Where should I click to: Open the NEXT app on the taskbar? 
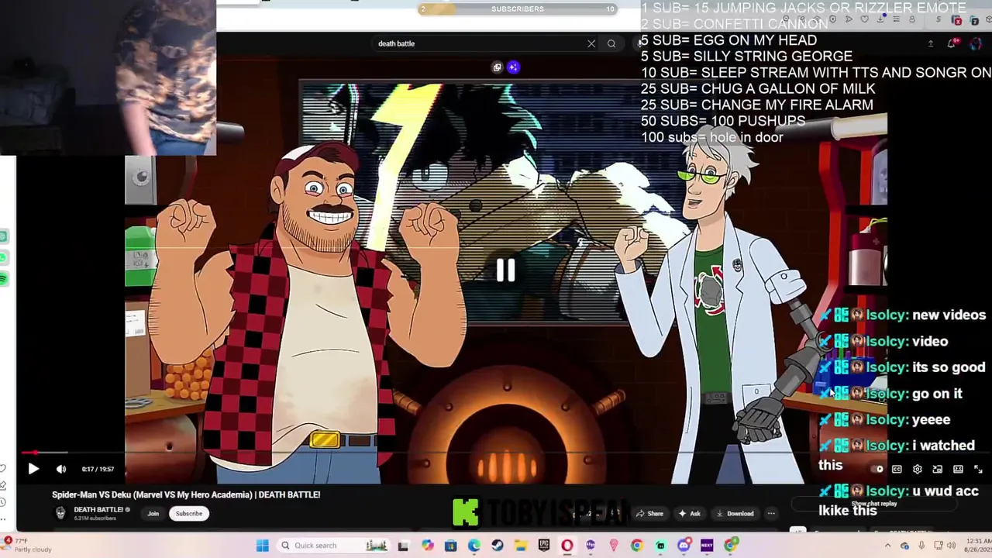(707, 546)
